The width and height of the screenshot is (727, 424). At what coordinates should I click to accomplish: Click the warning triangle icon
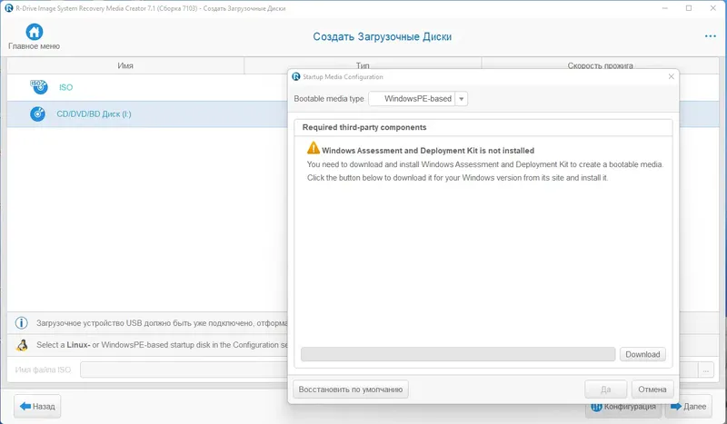(x=314, y=148)
